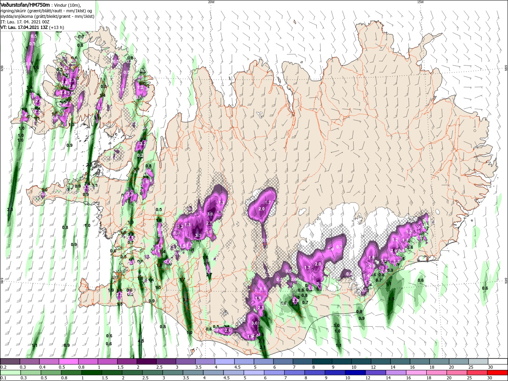
Task: Click the 'slydda/snjókoma' legend description line
Action: point(47,16)
